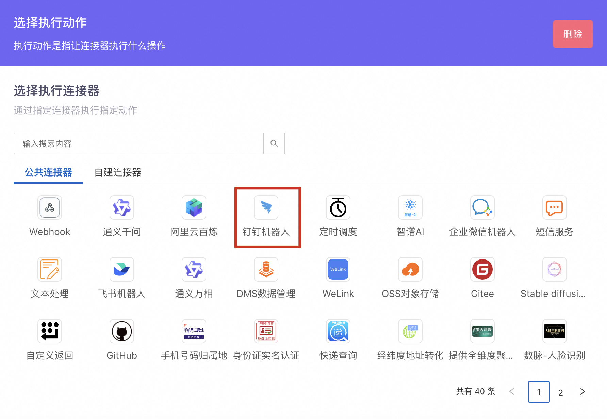Pick the 阿里云百炼 connector icon

[194, 207]
